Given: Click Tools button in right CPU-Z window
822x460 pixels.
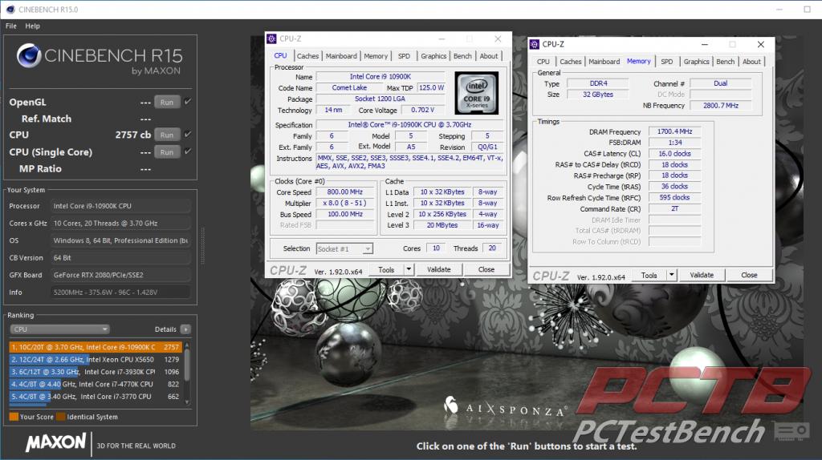Looking at the screenshot, I should tap(649, 275).
